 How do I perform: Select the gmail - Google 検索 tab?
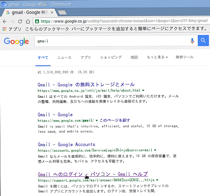coord(29,12)
